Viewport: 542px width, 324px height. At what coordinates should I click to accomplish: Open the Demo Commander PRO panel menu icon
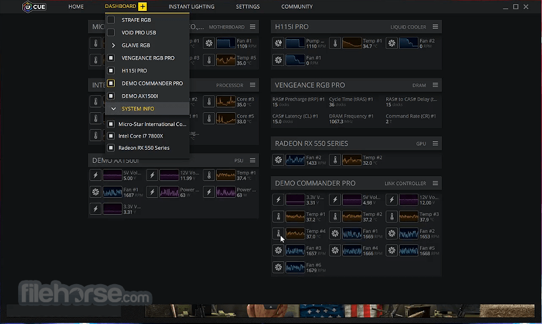click(x=435, y=183)
